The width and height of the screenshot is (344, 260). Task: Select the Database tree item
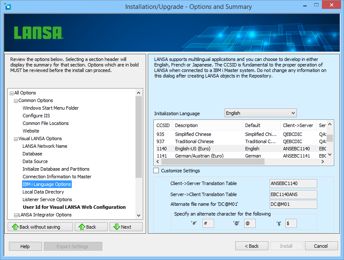(x=32, y=154)
